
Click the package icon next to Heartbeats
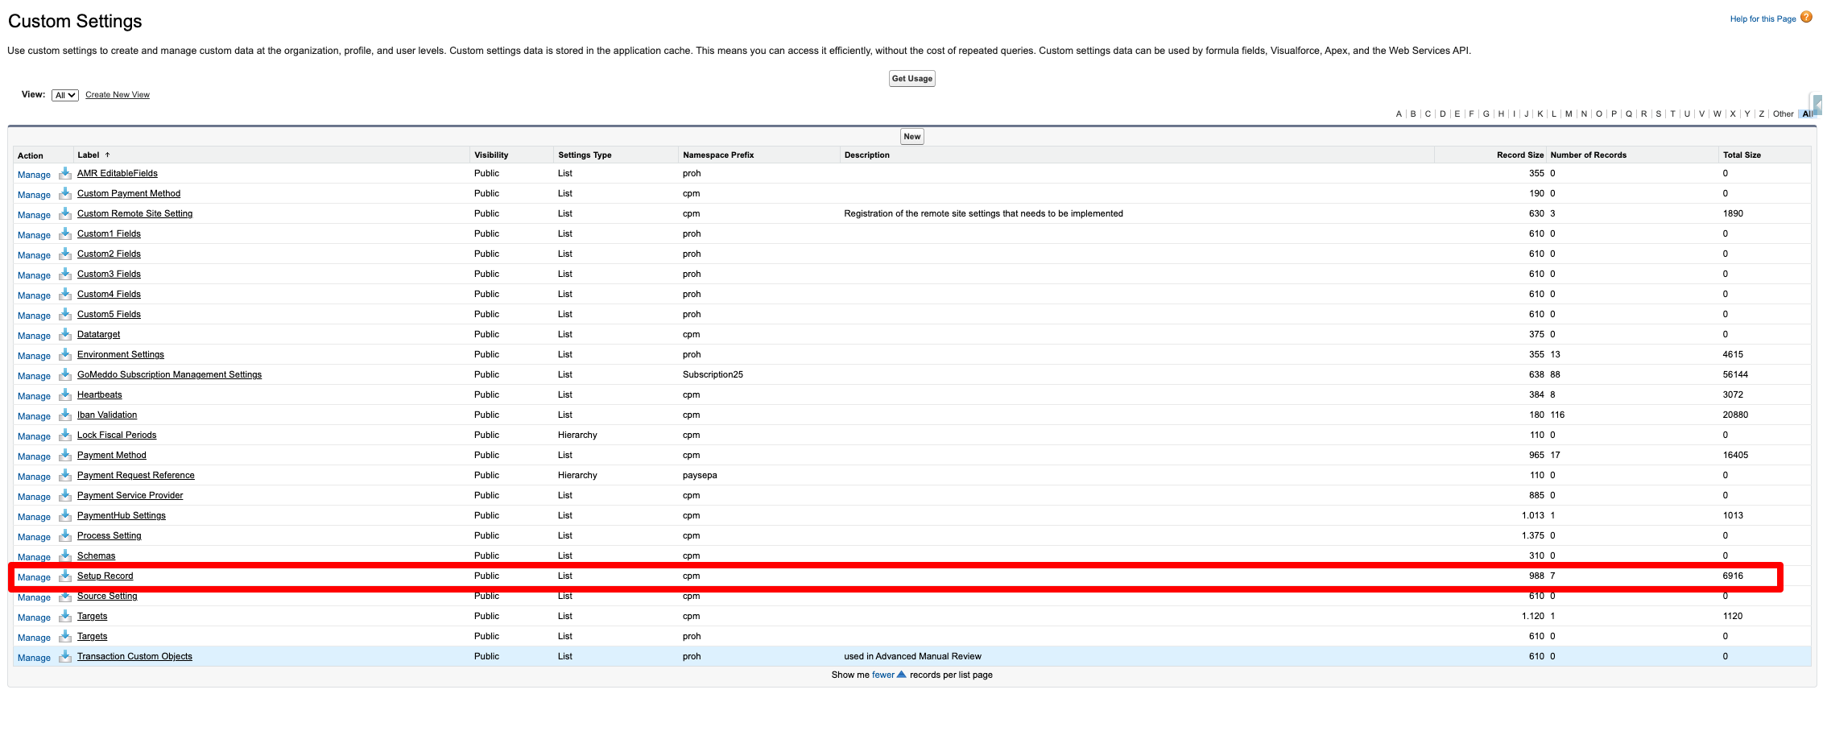coord(65,394)
